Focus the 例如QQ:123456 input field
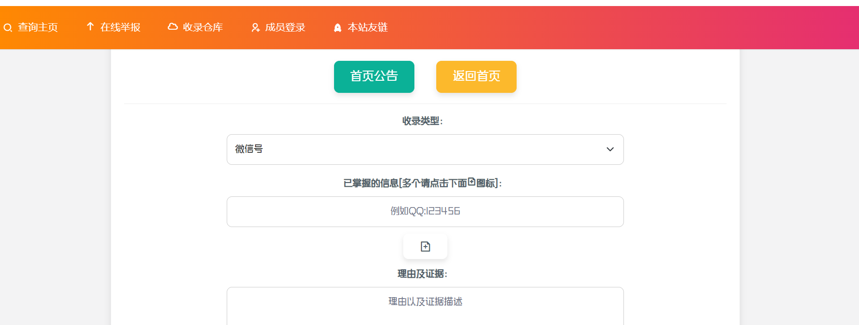Viewport: 859px width, 325px height. point(425,212)
